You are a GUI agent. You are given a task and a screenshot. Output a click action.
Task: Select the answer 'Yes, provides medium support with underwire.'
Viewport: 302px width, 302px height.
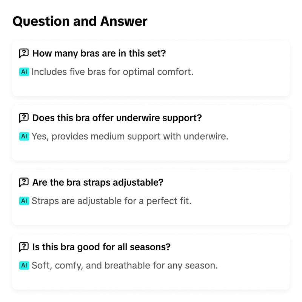click(130, 136)
